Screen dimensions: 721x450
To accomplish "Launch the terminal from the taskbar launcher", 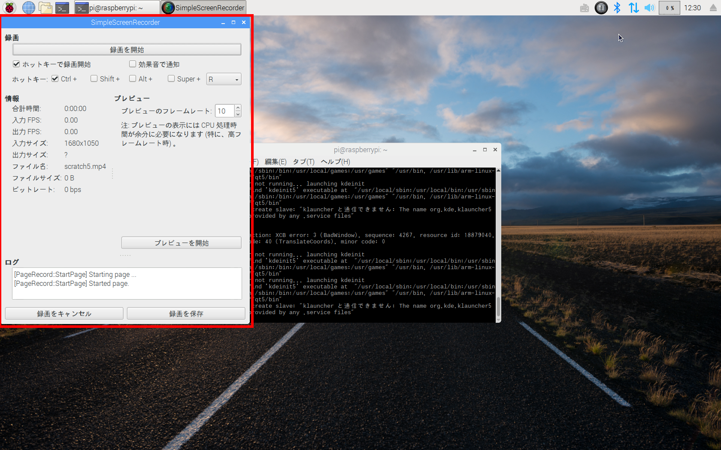I will pyautogui.click(x=63, y=8).
